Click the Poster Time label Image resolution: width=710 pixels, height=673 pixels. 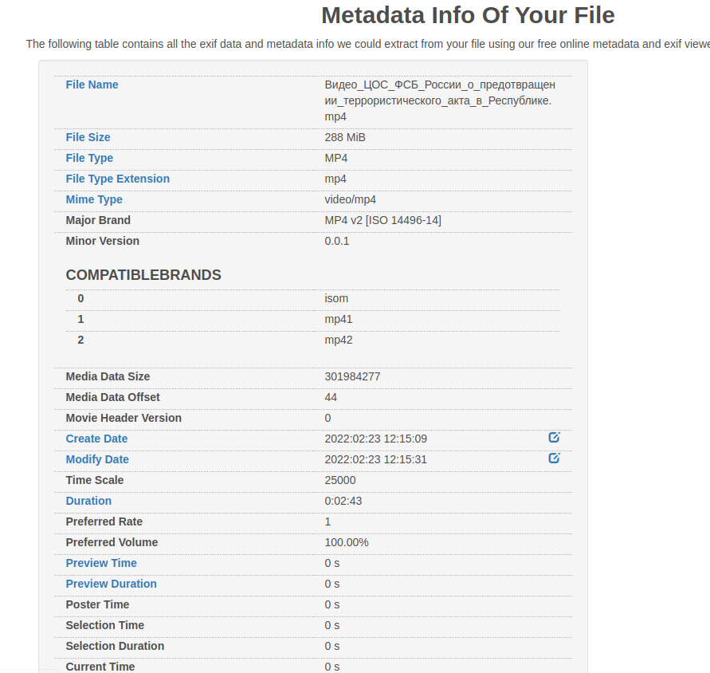[97, 604]
